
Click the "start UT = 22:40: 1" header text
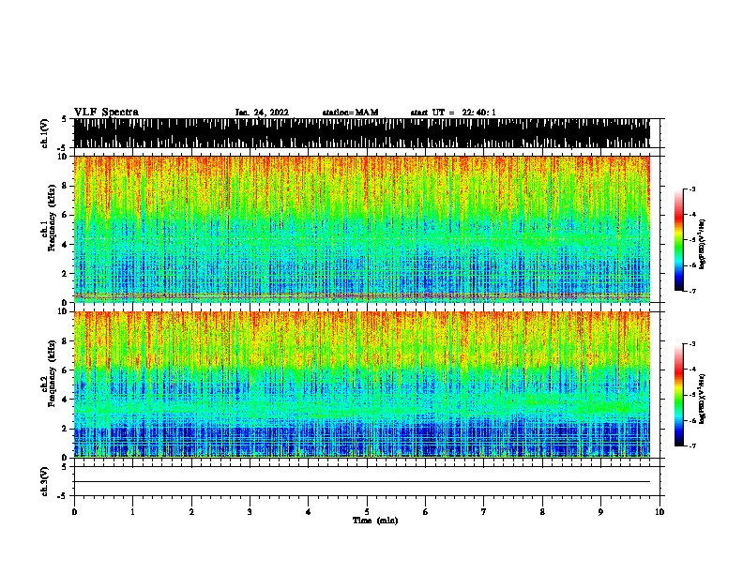[453, 113]
